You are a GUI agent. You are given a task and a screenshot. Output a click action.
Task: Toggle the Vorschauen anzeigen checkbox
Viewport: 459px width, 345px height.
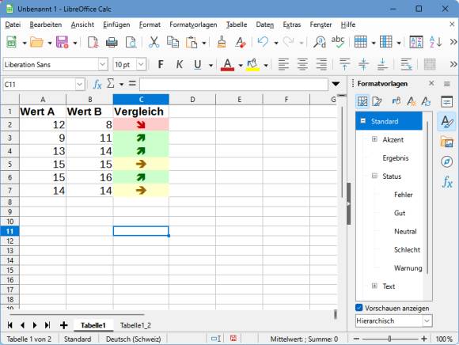click(x=358, y=308)
